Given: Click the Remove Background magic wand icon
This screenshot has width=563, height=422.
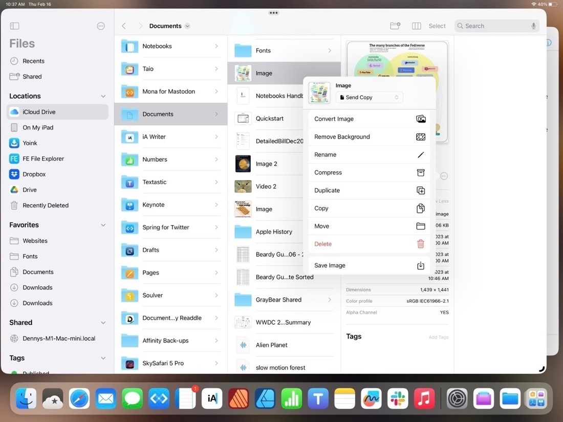Looking at the screenshot, I should click(x=421, y=137).
